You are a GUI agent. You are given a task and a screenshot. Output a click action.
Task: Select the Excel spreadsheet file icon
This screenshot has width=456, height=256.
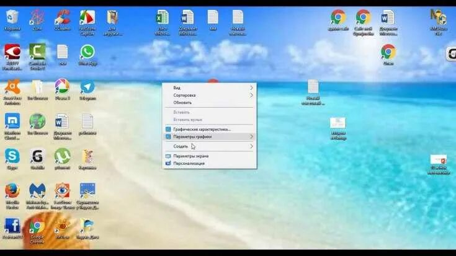(x=163, y=17)
